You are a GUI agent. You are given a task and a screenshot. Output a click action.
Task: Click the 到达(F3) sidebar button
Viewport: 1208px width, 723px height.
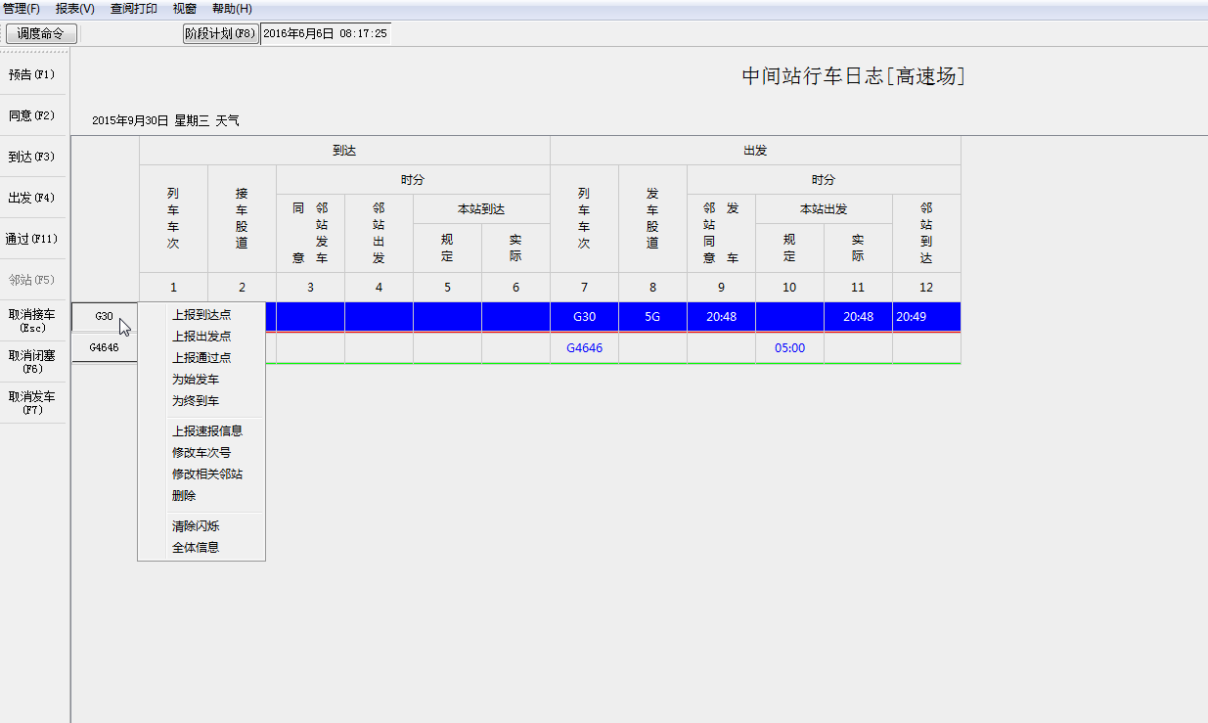32,156
